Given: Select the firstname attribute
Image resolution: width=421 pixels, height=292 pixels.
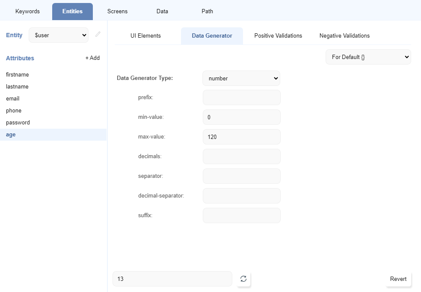Looking at the screenshot, I should [18, 74].
